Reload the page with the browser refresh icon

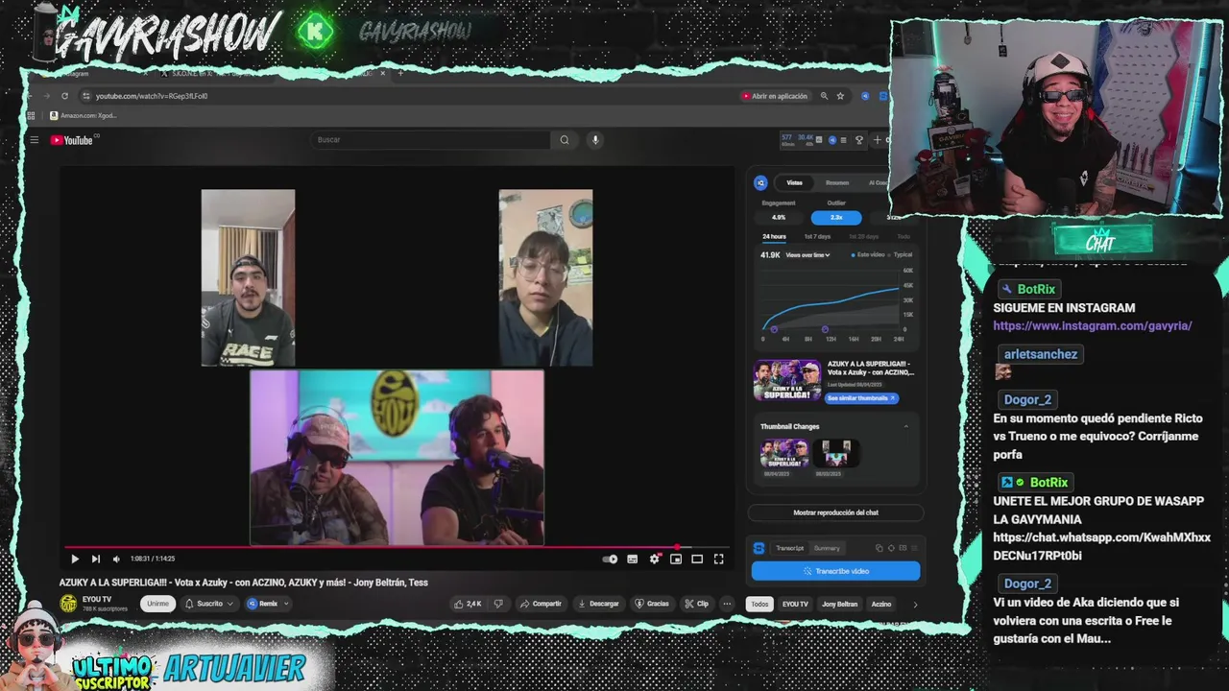coord(64,96)
